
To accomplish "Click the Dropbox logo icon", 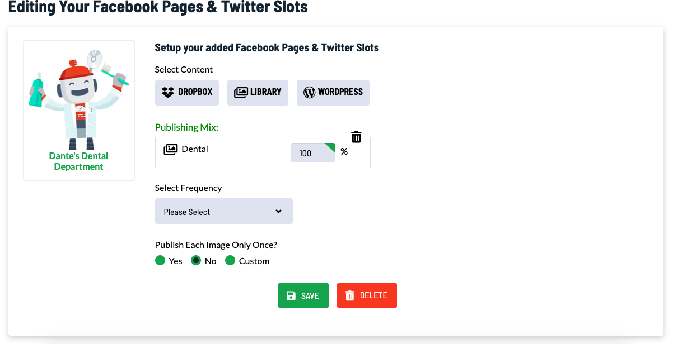I will (167, 92).
